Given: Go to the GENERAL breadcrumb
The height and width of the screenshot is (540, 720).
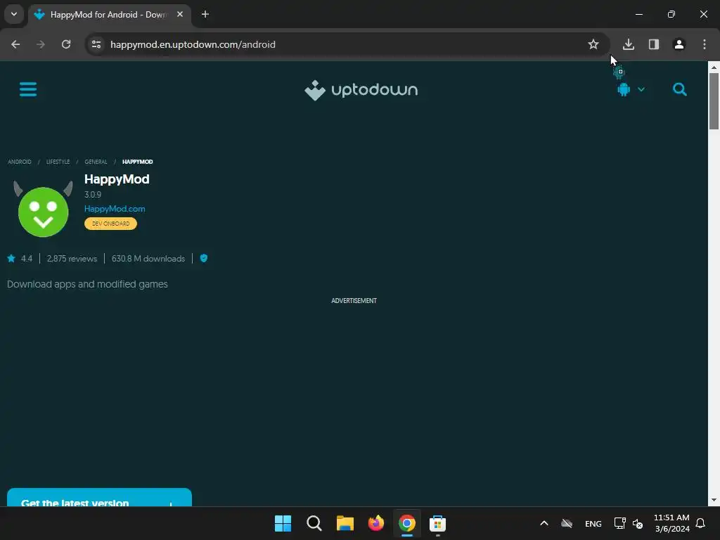Looking at the screenshot, I should pyautogui.click(x=96, y=162).
